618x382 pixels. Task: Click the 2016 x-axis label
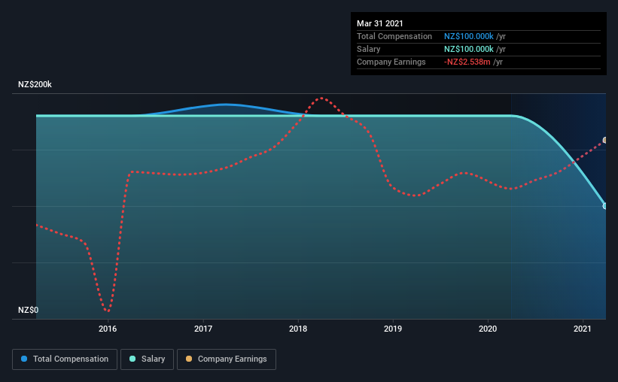coord(108,329)
